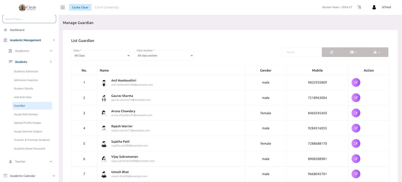Expand the Teacher submenu chevron

click(x=51, y=162)
